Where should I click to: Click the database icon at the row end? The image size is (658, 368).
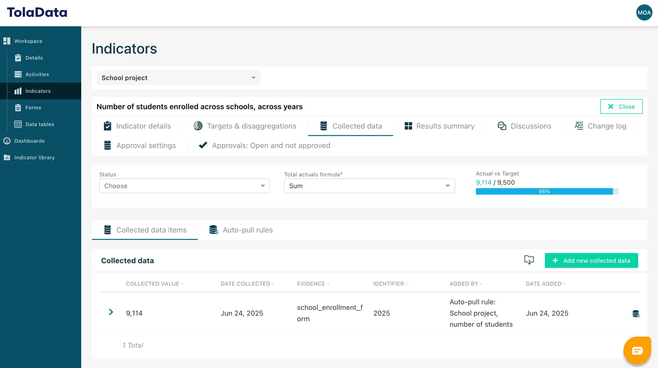[x=636, y=313]
